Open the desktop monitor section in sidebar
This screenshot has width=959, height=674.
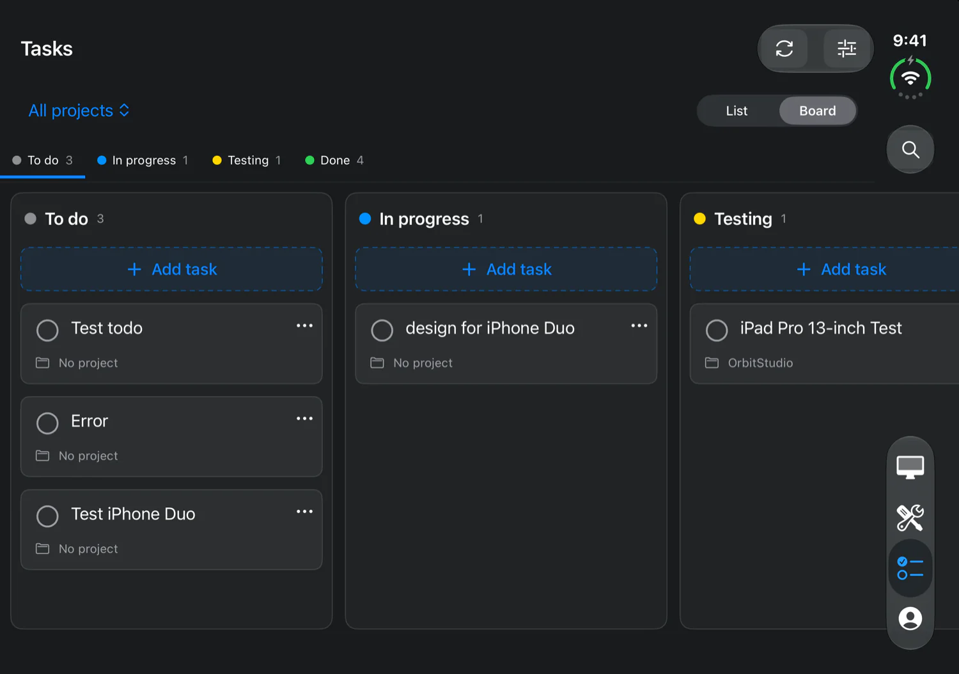coord(910,467)
